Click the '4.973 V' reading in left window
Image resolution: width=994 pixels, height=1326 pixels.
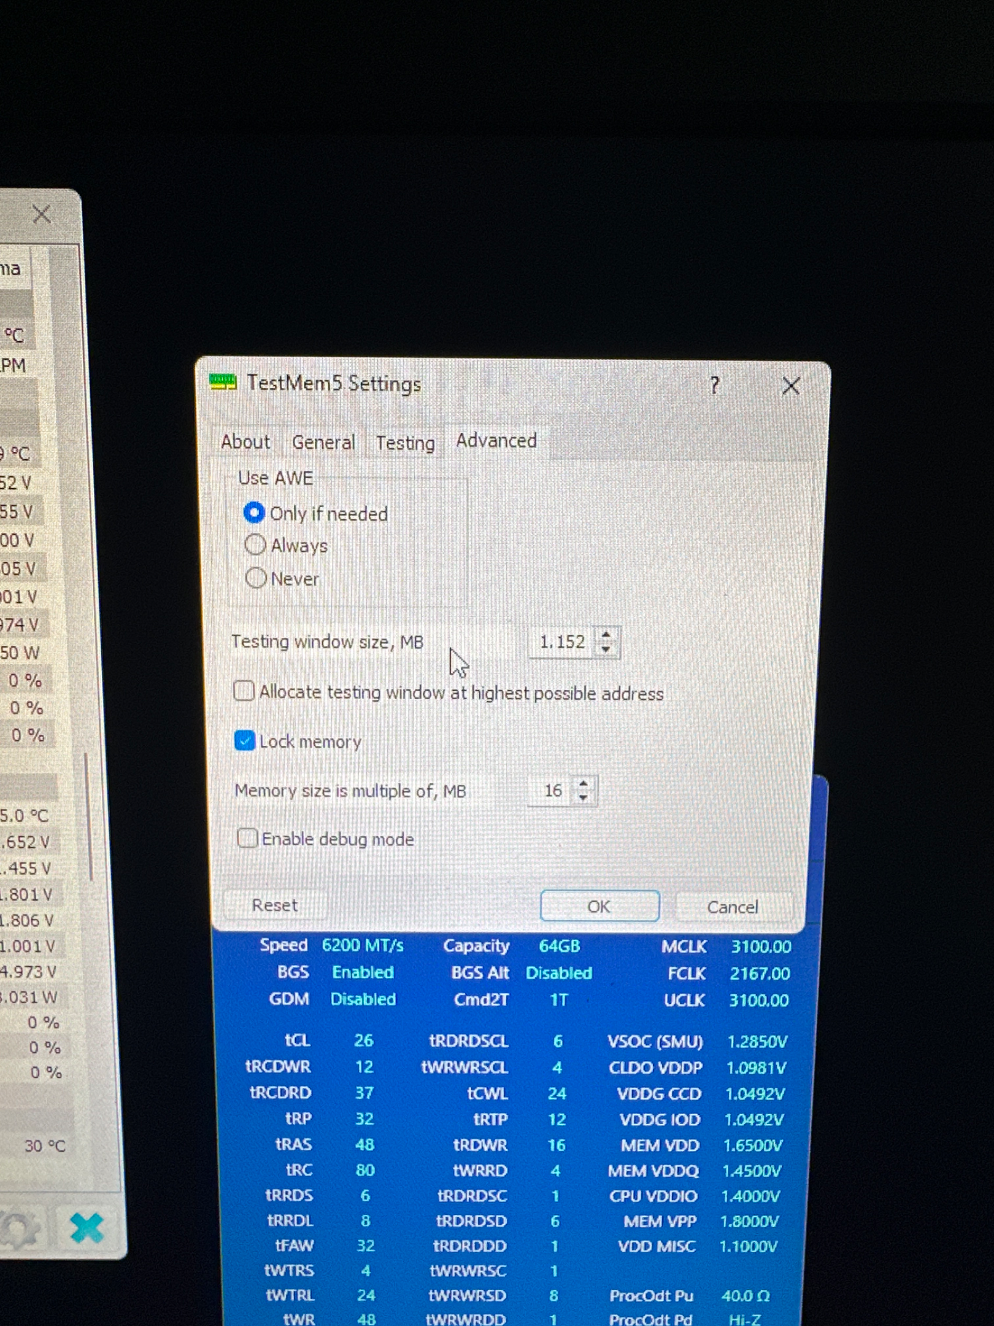pyautogui.click(x=28, y=971)
